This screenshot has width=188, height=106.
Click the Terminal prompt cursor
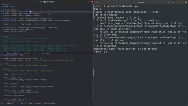pyautogui.click(x=107, y=52)
